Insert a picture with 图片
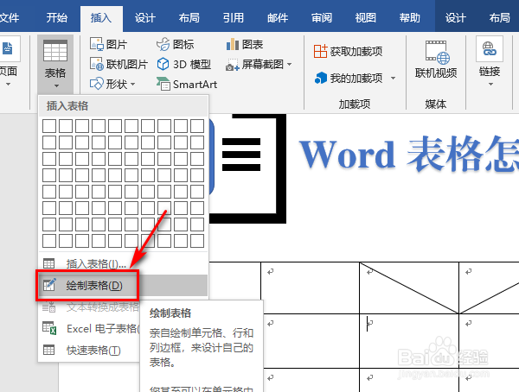This screenshot has height=392, width=519. tap(109, 44)
